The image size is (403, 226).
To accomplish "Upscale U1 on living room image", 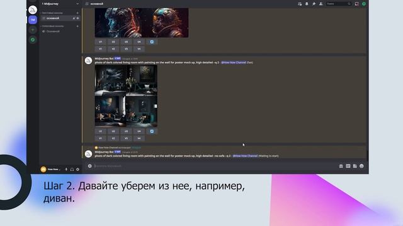I will [101, 131].
